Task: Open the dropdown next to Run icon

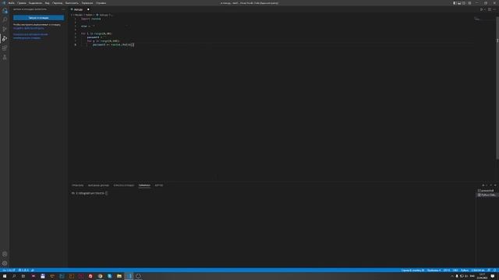Action: tap(485, 9)
